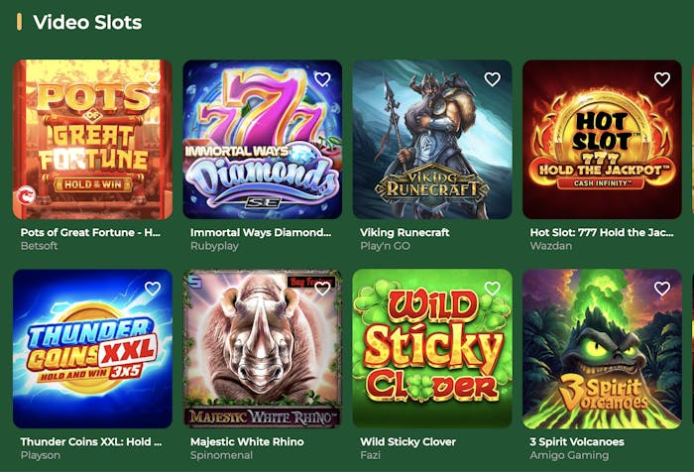Click the Wild Sticky Clover title link
The image size is (694, 472).
point(407,441)
